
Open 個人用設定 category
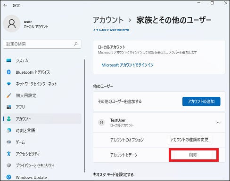42,95
